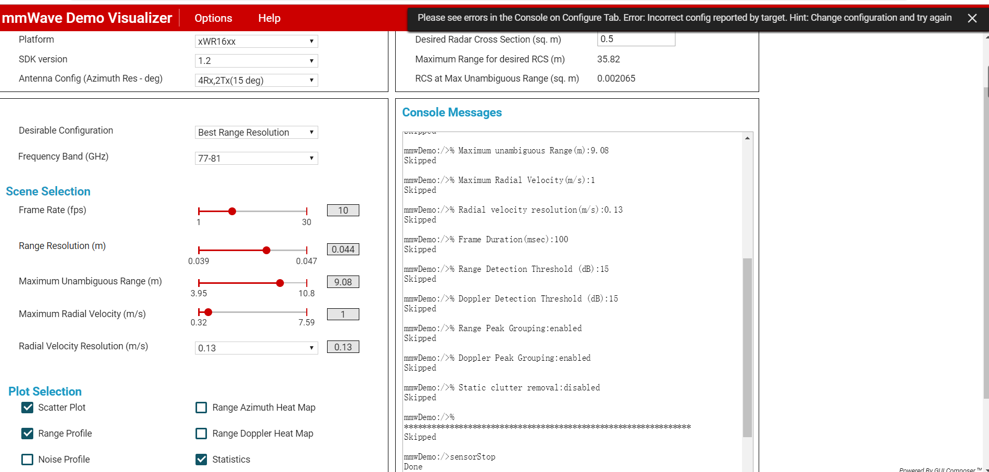Click the console messages scrollbar thumb
989x472 pixels.
(x=748, y=348)
